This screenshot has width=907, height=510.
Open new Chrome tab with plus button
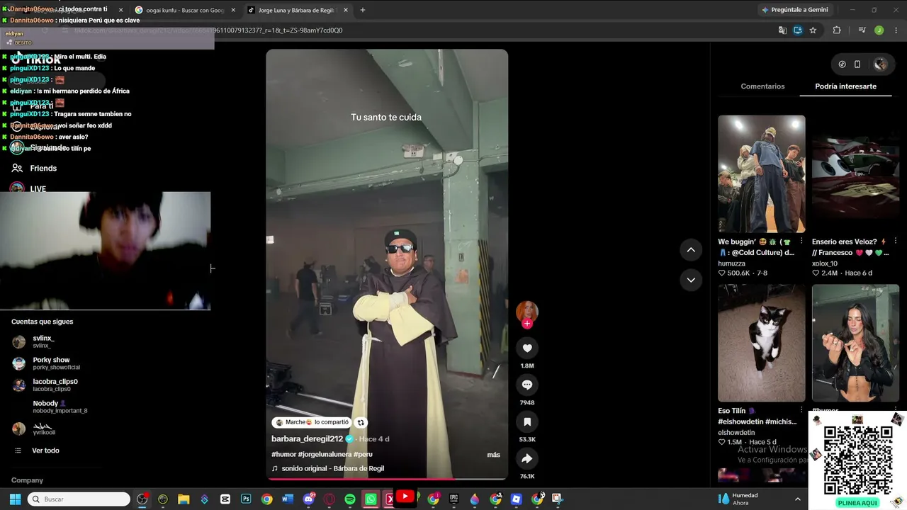[363, 10]
